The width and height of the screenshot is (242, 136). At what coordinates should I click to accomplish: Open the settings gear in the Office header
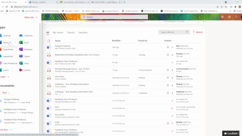pyautogui.click(x=230, y=17)
